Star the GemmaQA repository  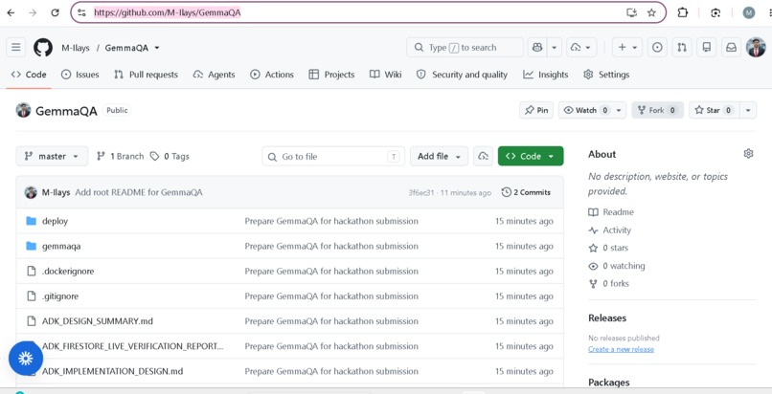714,110
